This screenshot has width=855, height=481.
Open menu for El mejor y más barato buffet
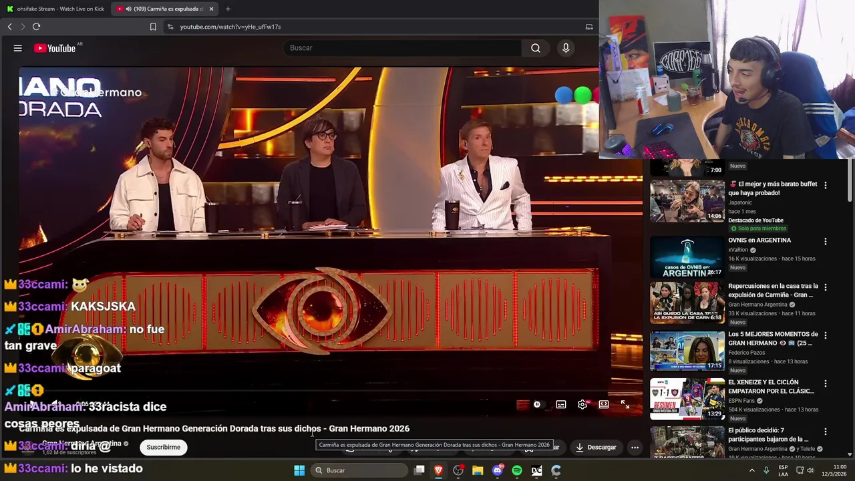826,185
